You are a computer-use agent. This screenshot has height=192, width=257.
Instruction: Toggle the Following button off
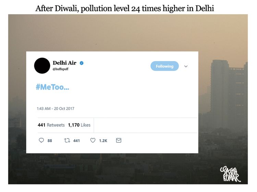[164, 66]
